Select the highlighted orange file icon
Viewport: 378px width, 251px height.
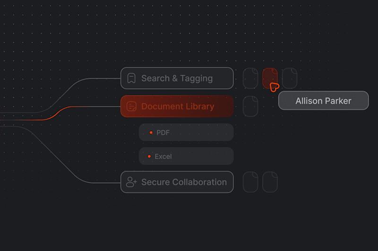pos(270,78)
